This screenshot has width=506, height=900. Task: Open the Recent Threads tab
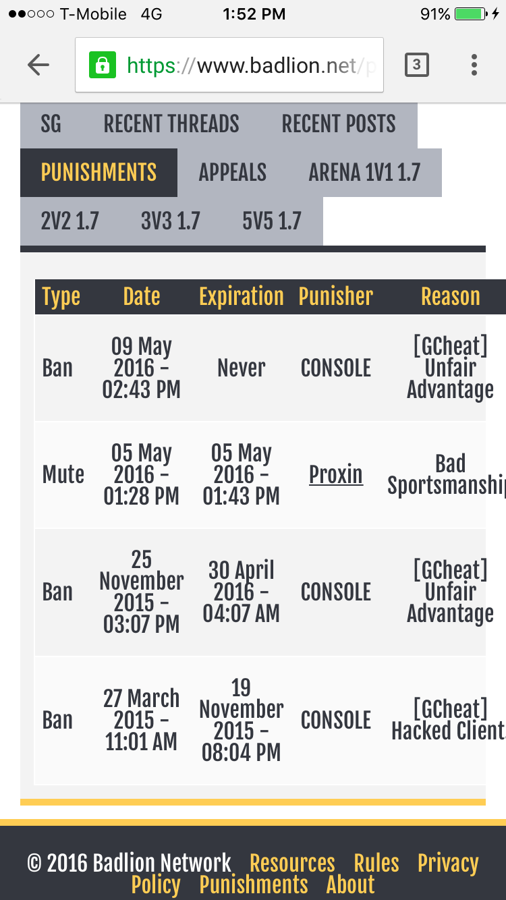pyautogui.click(x=171, y=124)
